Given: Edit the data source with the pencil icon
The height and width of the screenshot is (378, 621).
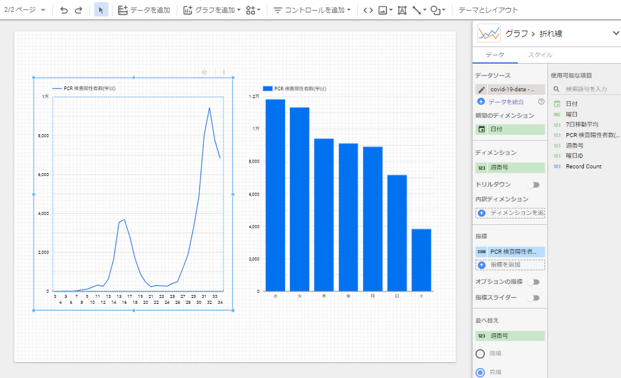Looking at the screenshot, I should [481, 89].
